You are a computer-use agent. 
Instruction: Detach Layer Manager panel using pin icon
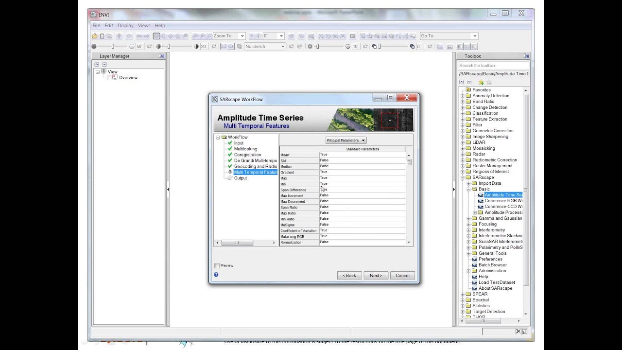click(162, 56)
